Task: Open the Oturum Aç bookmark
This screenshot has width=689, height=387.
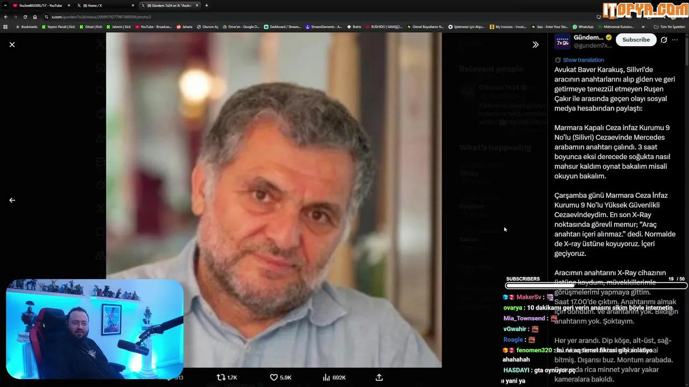Action: pyautogui.click(x=207, y=27)
